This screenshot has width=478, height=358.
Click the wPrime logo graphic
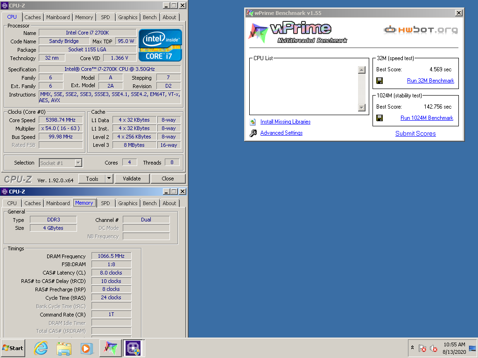coord(298,32)
